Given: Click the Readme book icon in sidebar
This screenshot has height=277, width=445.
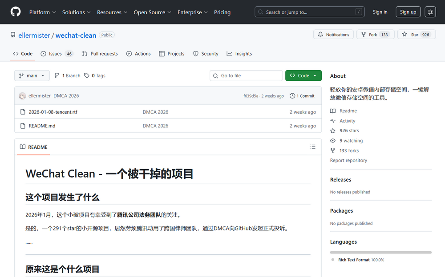Looking at the screenshot, I should tap(332, 111).
